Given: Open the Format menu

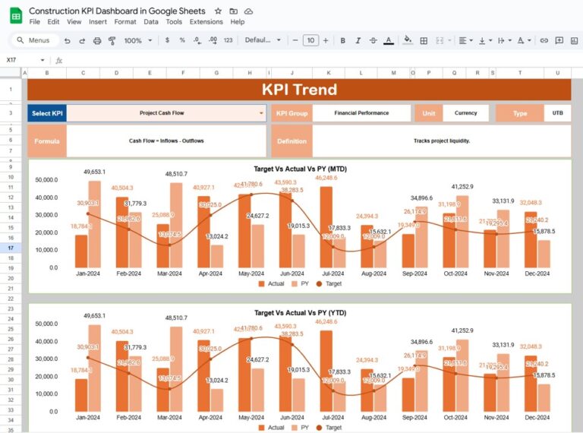Looking at the screenshot, I should [x=125, y=22].
